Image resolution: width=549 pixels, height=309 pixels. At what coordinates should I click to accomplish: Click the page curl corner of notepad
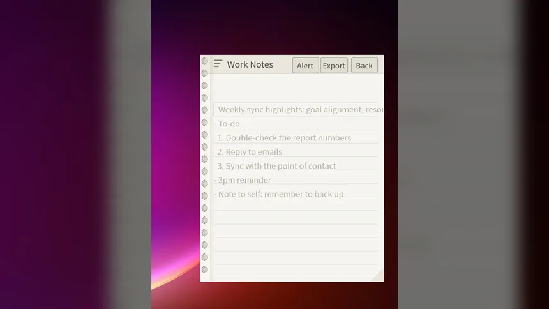377,275
